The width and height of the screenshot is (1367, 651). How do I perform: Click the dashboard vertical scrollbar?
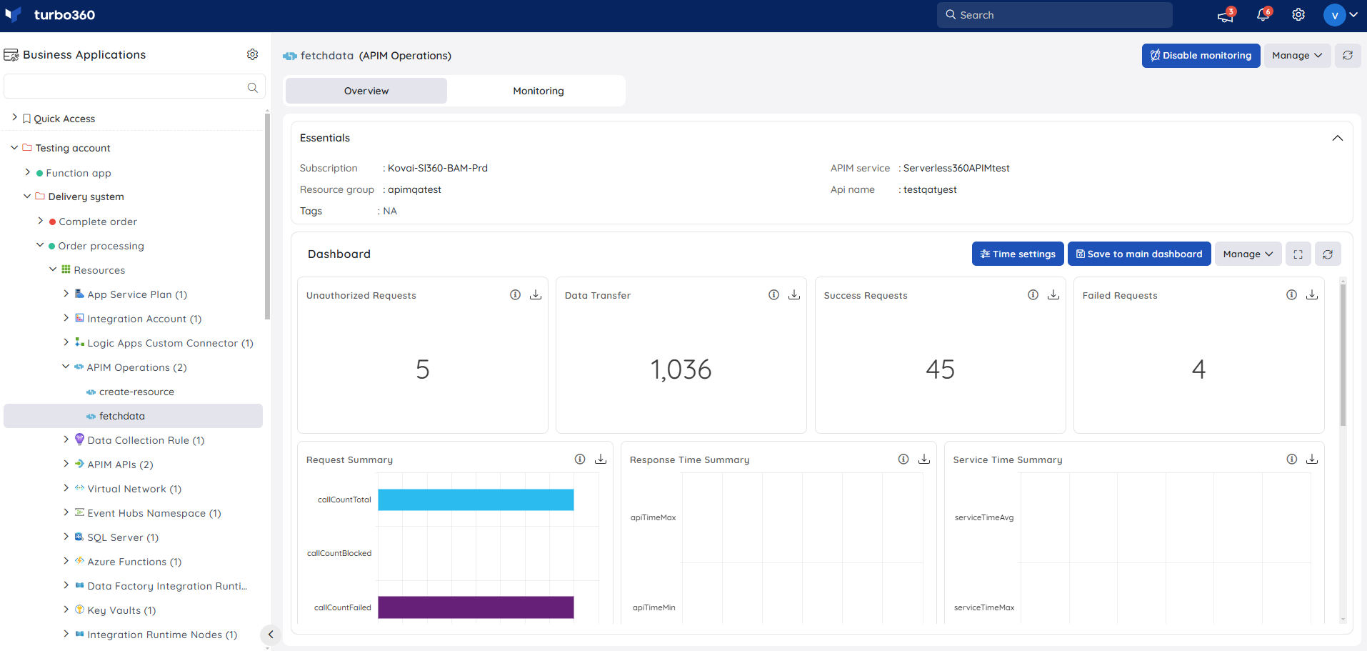coord(1343,354)
